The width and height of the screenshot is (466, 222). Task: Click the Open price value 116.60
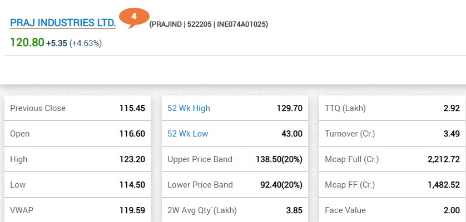point(132,134)
